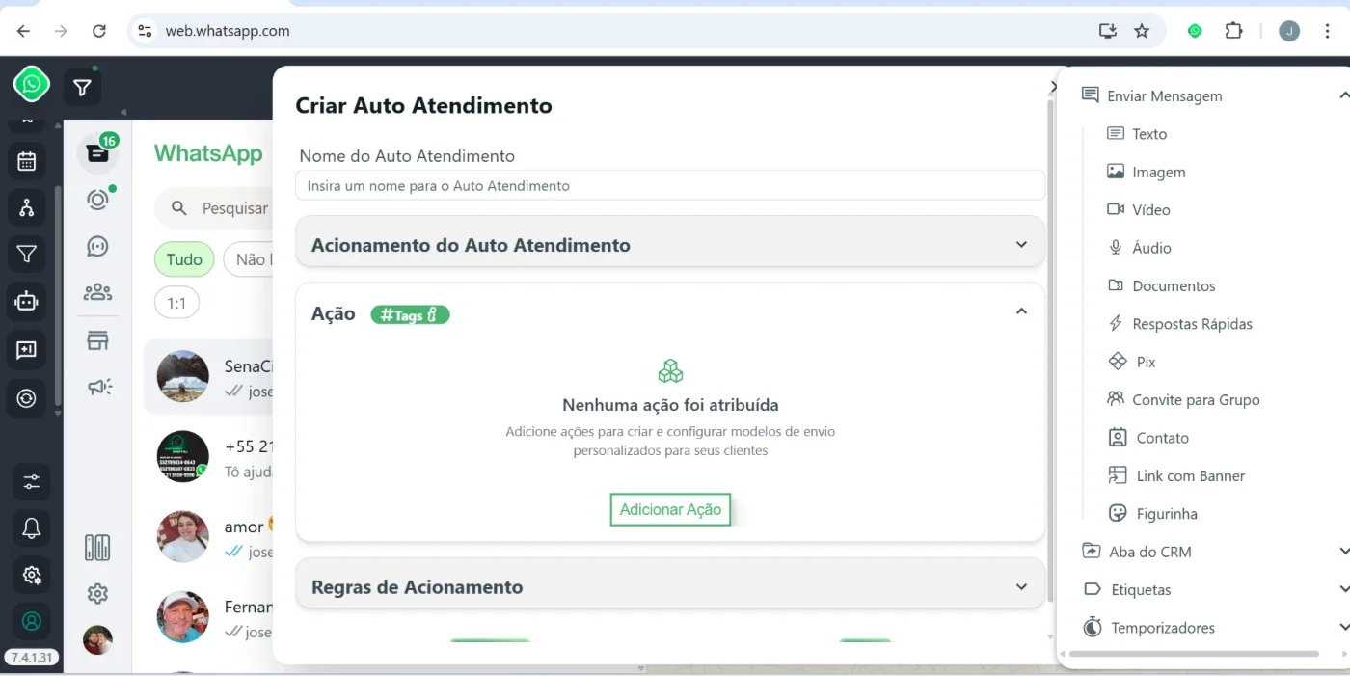Select Texto message action
The image size is (1350, 676).
pyautogui.click(x=1137, y=134)
